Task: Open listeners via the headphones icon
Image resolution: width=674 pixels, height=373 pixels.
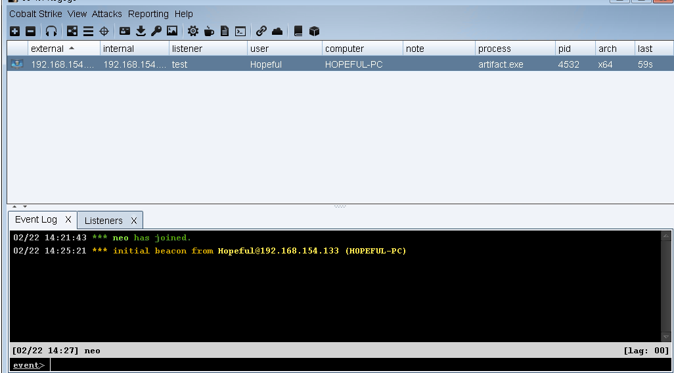Action: [51, 31]
